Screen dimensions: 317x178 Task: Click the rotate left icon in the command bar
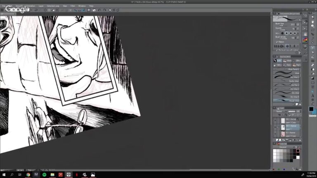[99, 10]
